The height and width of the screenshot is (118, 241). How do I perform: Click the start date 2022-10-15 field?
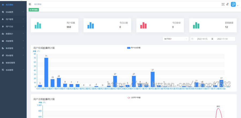[202, 39]
